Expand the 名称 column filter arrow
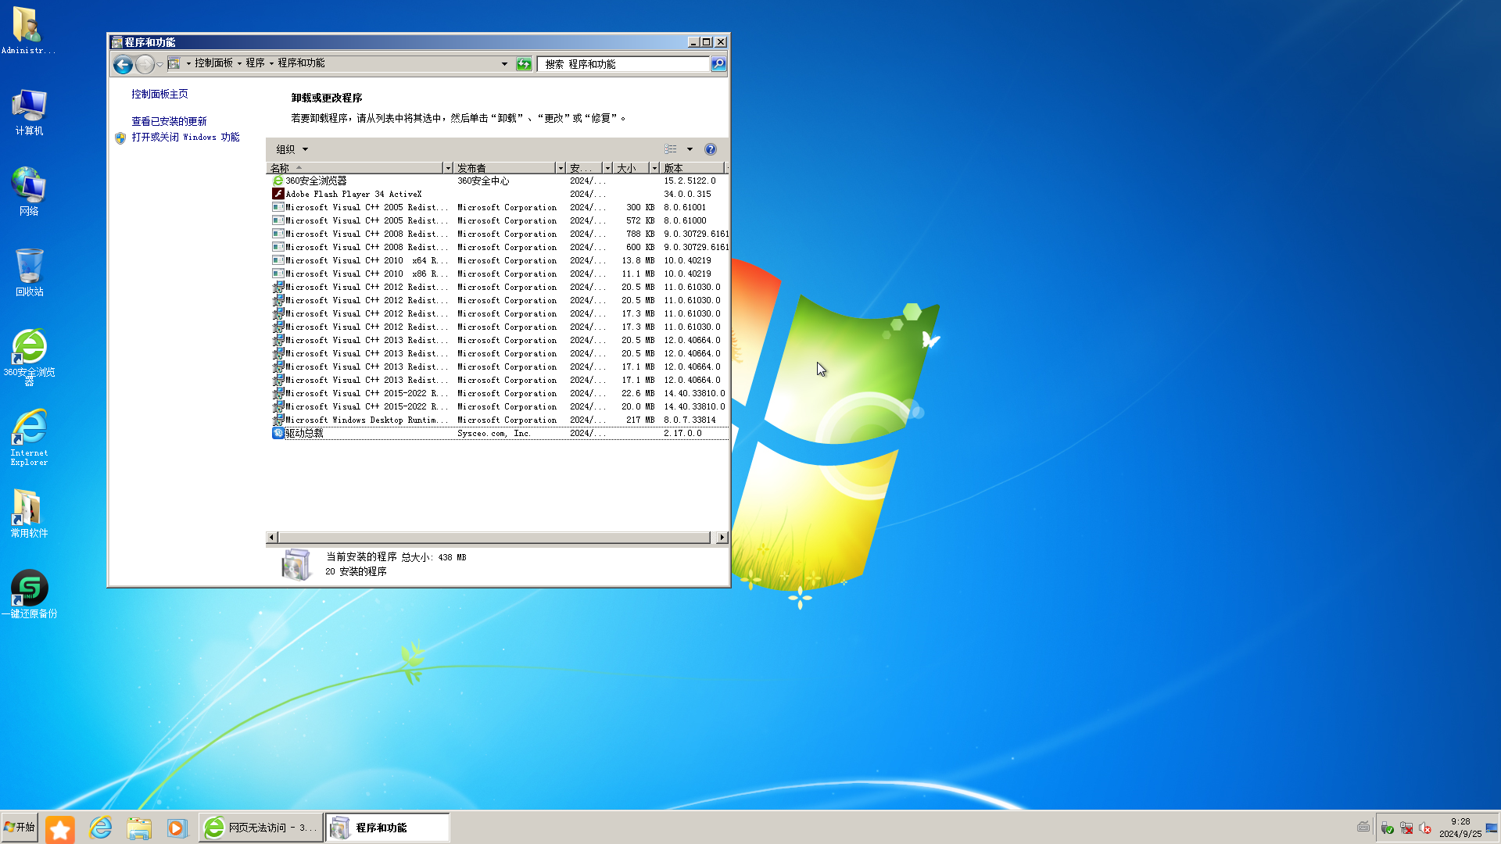1501x844 pixels. 448,168
